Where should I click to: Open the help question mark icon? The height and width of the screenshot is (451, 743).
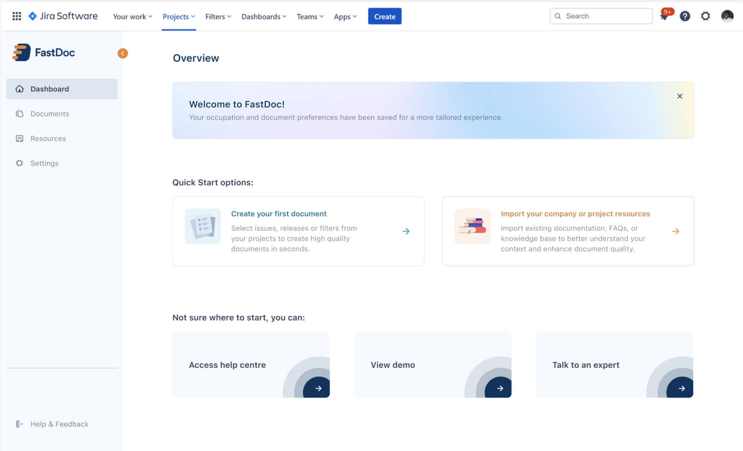(x=685, y=16)
